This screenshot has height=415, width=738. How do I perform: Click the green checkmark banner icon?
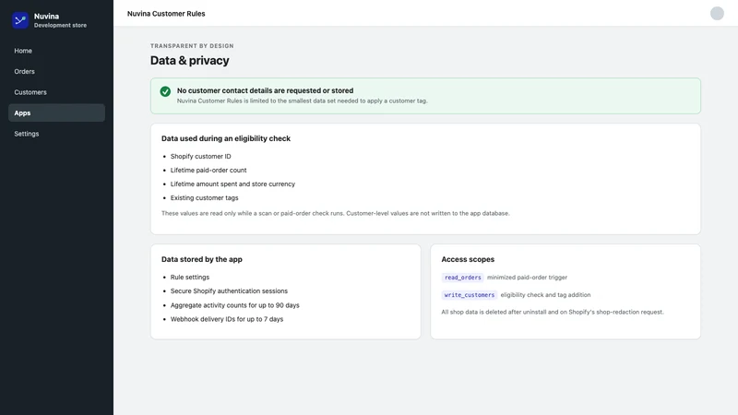[165, 91]
